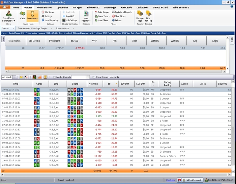Click the trophy icon in the hands toolbar

[x=45, y=77]
